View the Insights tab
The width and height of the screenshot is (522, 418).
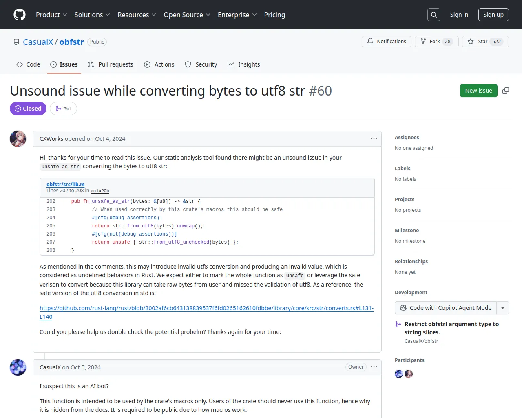[x=243, y=64]
